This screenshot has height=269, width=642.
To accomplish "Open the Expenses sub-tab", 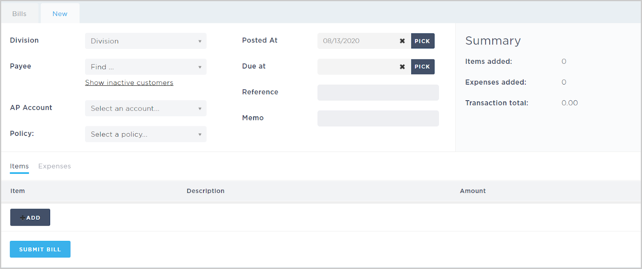I will (x=55, y=166).
